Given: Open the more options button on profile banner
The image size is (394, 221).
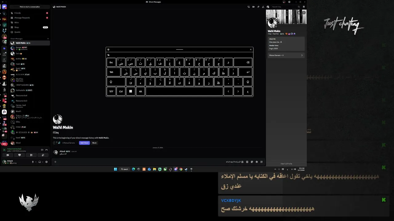Looking at the screenshot, I should pos(304,12).
